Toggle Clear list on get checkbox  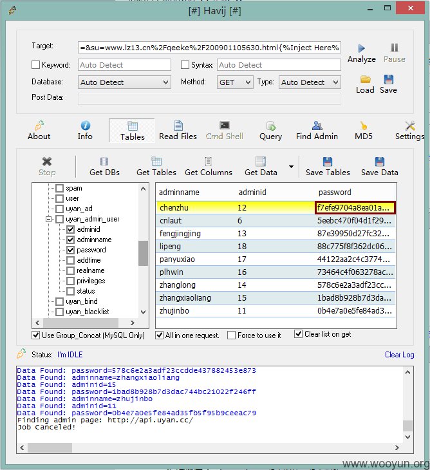point(298,334)
